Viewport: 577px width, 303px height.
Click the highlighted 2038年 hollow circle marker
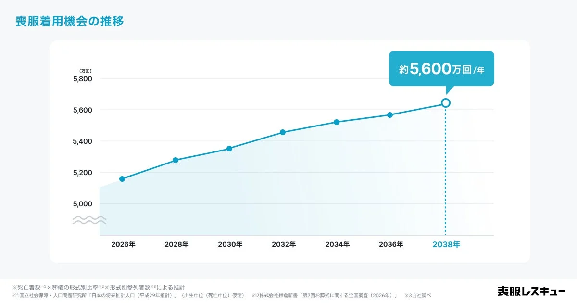click(x=446, y=103)
